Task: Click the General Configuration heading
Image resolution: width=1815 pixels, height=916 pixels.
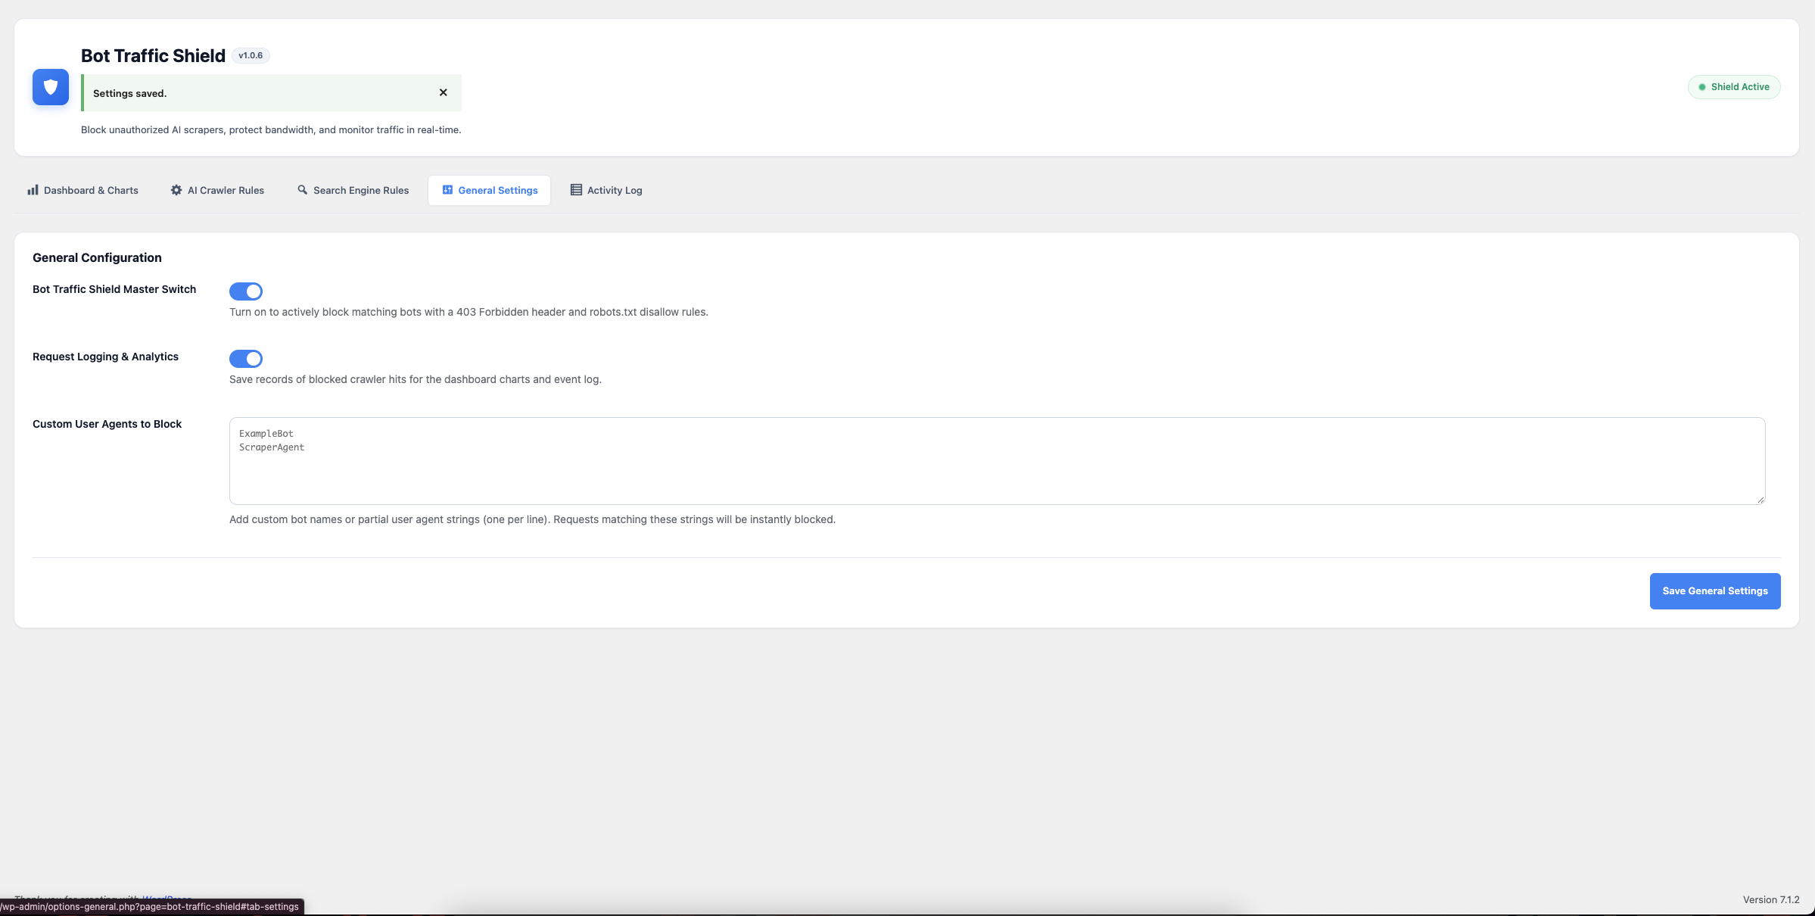Action: [97, 257]
